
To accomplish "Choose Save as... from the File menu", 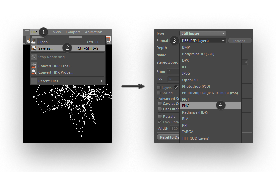I will click(x=68, y=48).
